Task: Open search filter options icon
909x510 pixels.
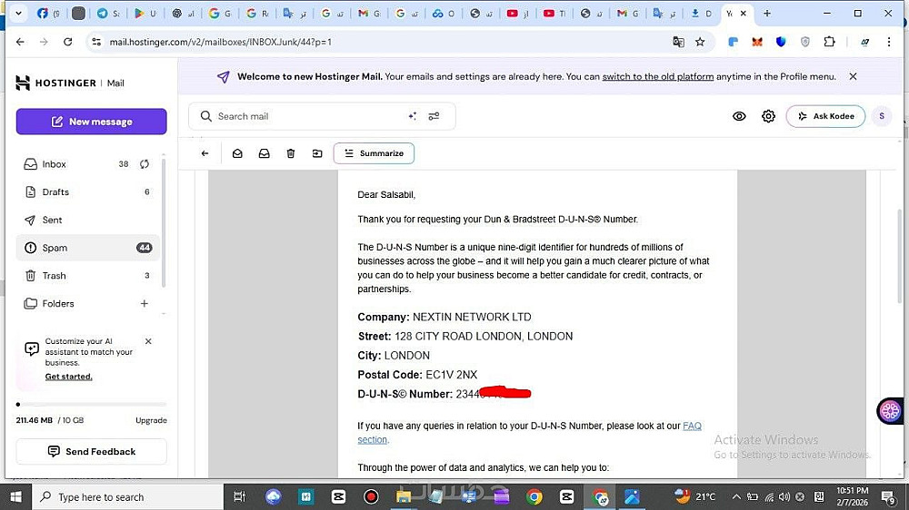Action: coord(434,116)
